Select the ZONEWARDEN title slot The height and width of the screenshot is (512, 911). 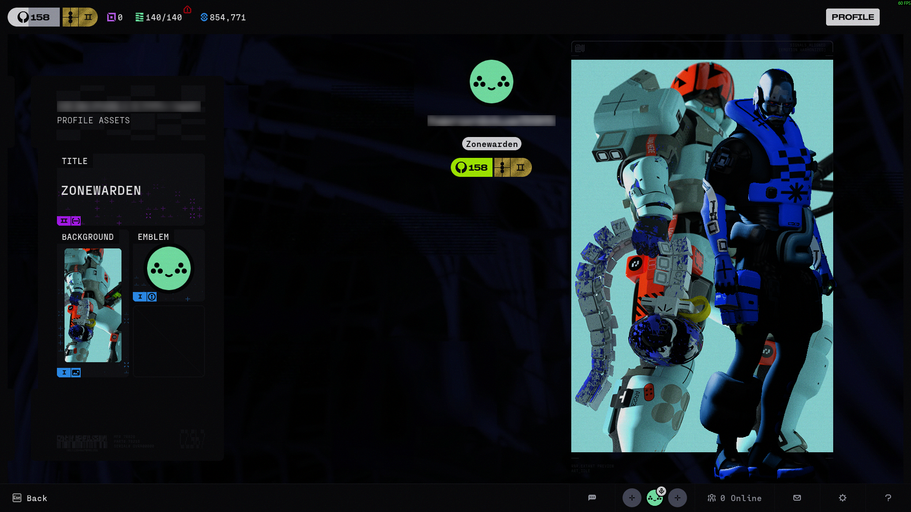pos(130,191)
